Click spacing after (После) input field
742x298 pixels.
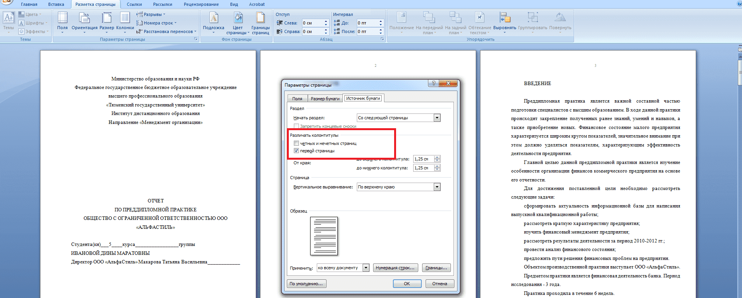coord(367,31)
